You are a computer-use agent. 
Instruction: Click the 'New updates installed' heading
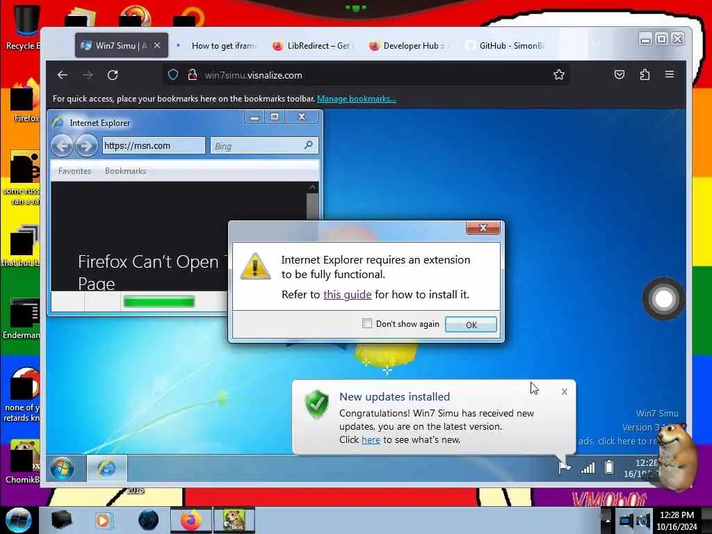[x=395, y=396]
